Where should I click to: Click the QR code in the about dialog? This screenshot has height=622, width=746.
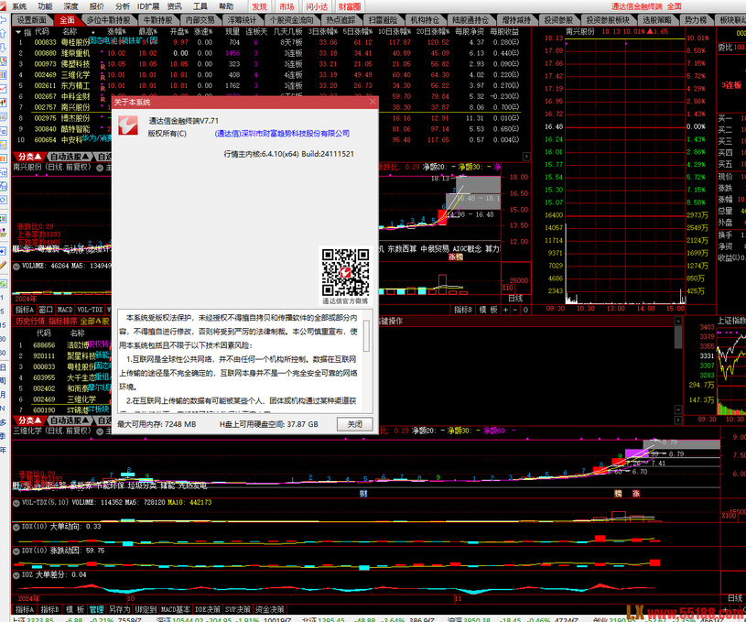pos(345,272)
